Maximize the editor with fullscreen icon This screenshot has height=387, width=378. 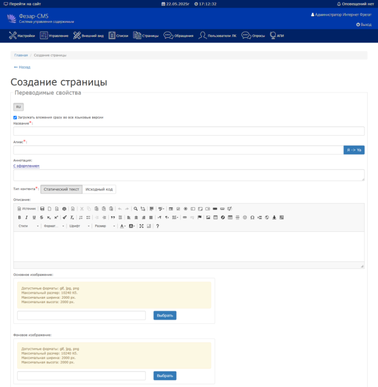(141, 226)
